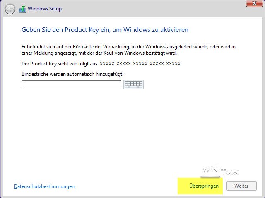265x198 pixels.
Task: Click into the product key input field
Action: pyautogui.click(x=71, y=85)
